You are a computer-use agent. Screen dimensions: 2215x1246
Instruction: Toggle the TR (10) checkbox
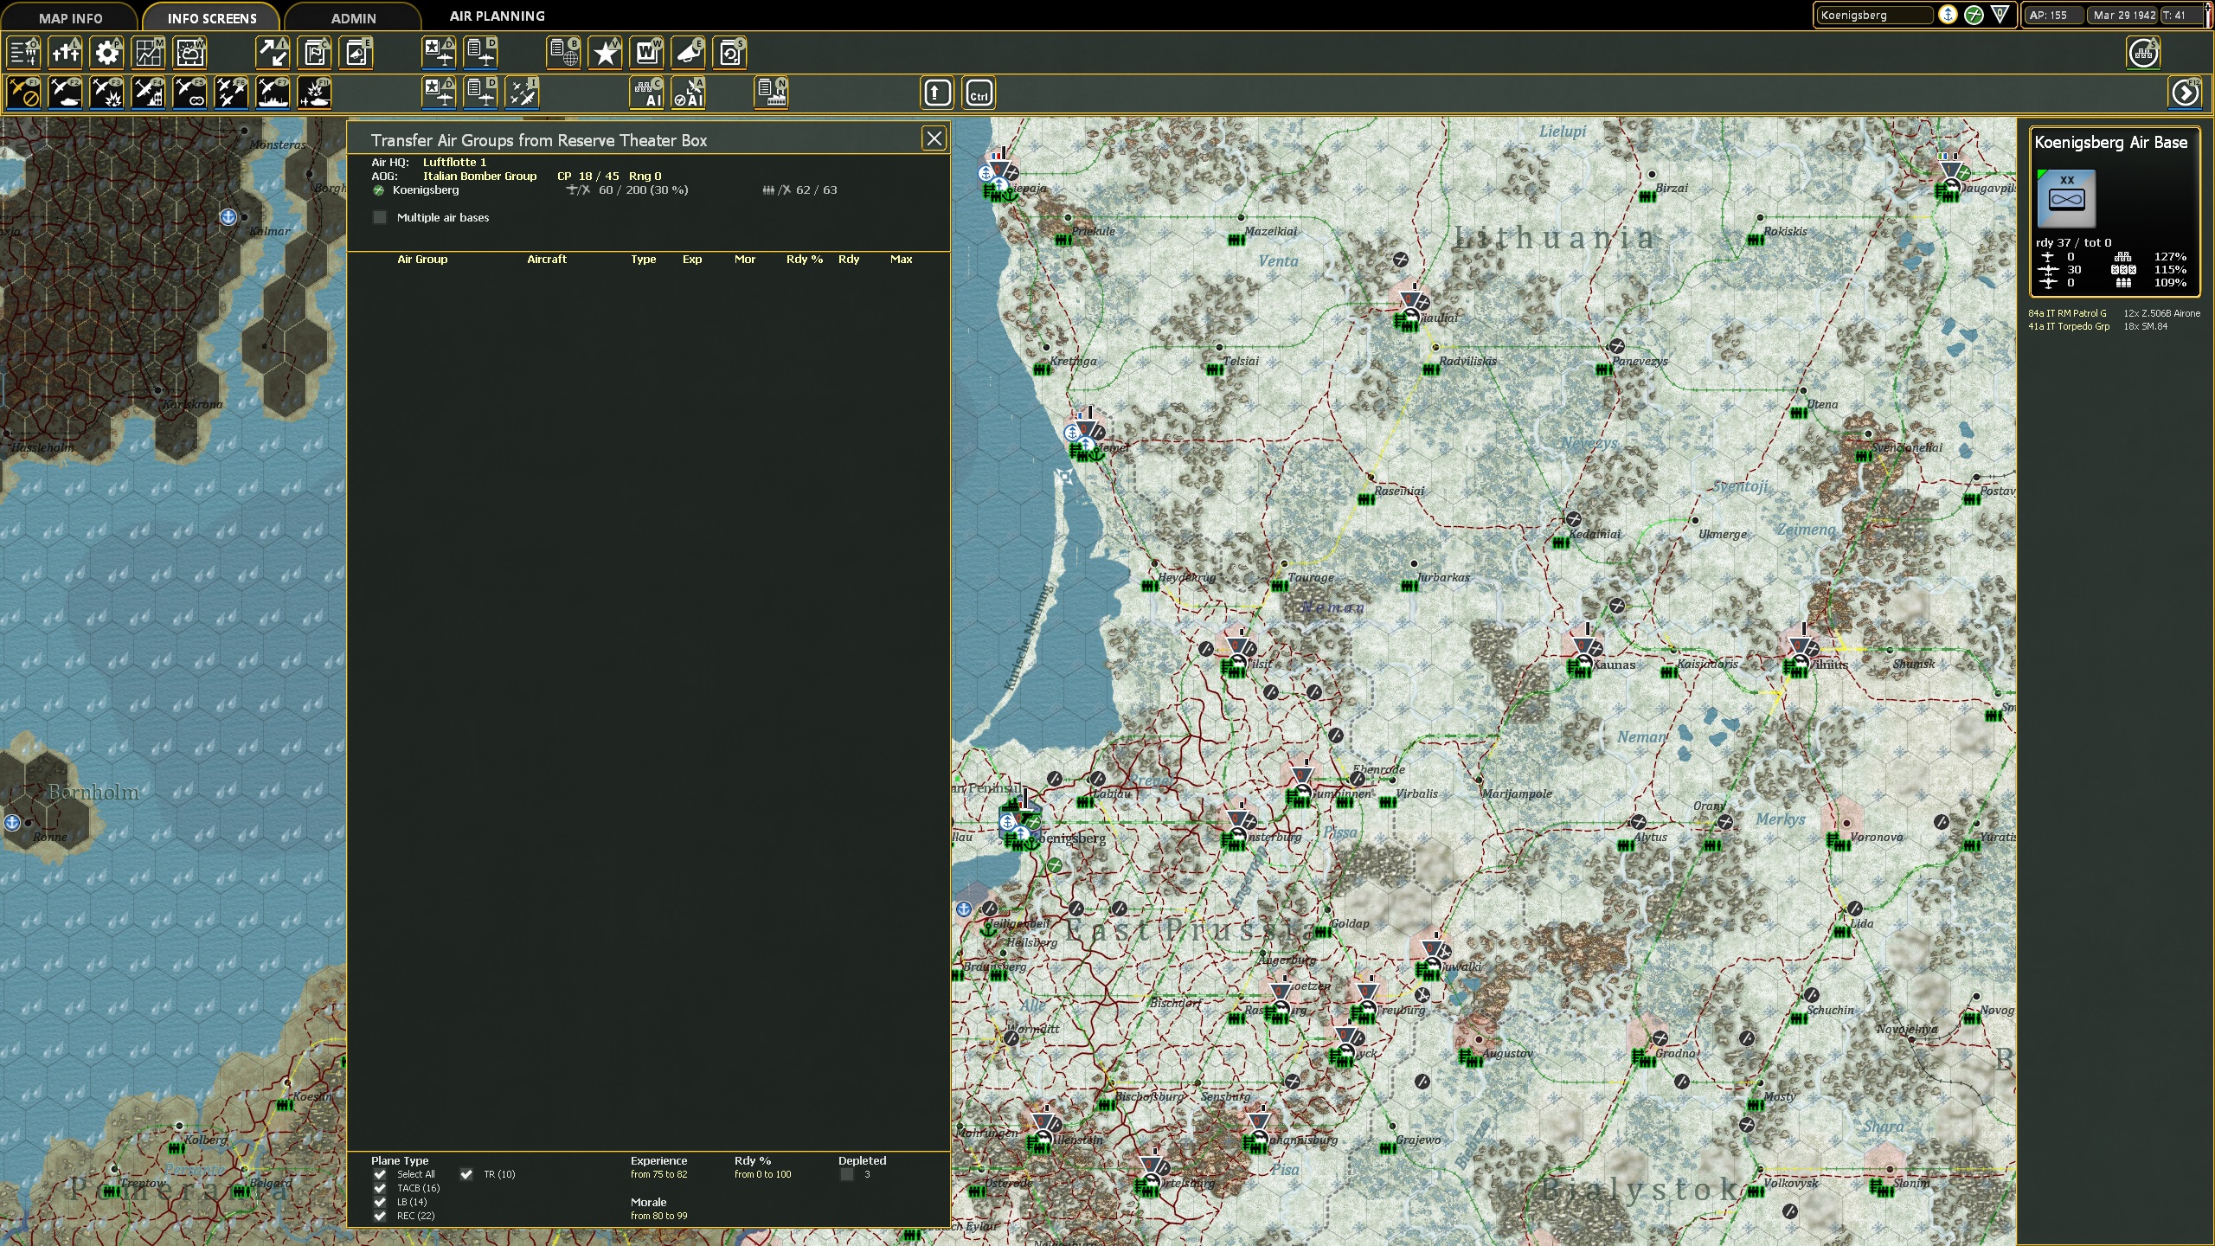coord(466,1174)
